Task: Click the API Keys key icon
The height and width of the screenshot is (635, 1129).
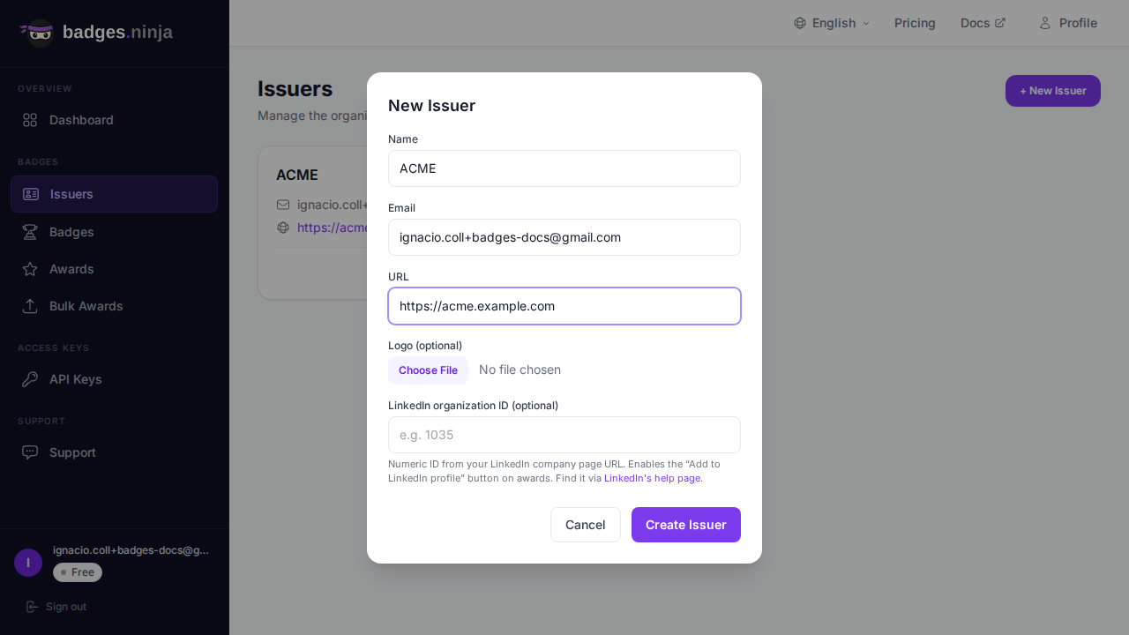Action: point(30,379)
